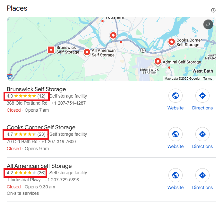The height and width of the screenshot is (207, 223).
Task: Click Cooks Corner Self Storage map pin
Action: tap(172, 42)
